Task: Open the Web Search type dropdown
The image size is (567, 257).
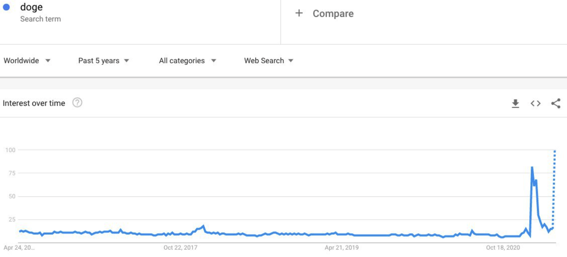Action: point(269,61)
